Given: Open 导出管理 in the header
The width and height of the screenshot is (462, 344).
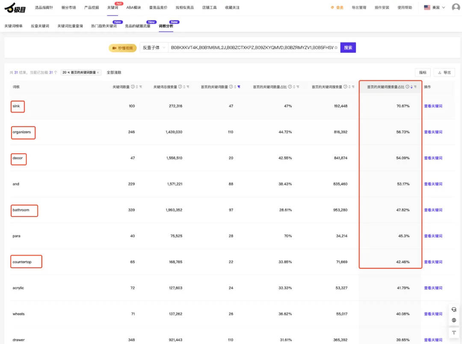Looking at the screenshot, I should tap(359, 7).
